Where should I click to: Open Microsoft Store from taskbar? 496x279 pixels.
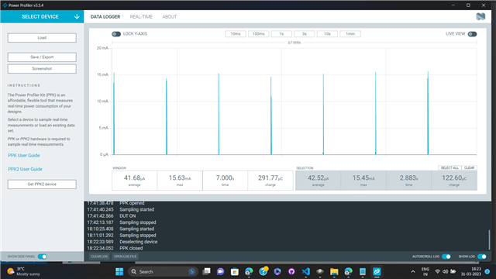(235, 272)
